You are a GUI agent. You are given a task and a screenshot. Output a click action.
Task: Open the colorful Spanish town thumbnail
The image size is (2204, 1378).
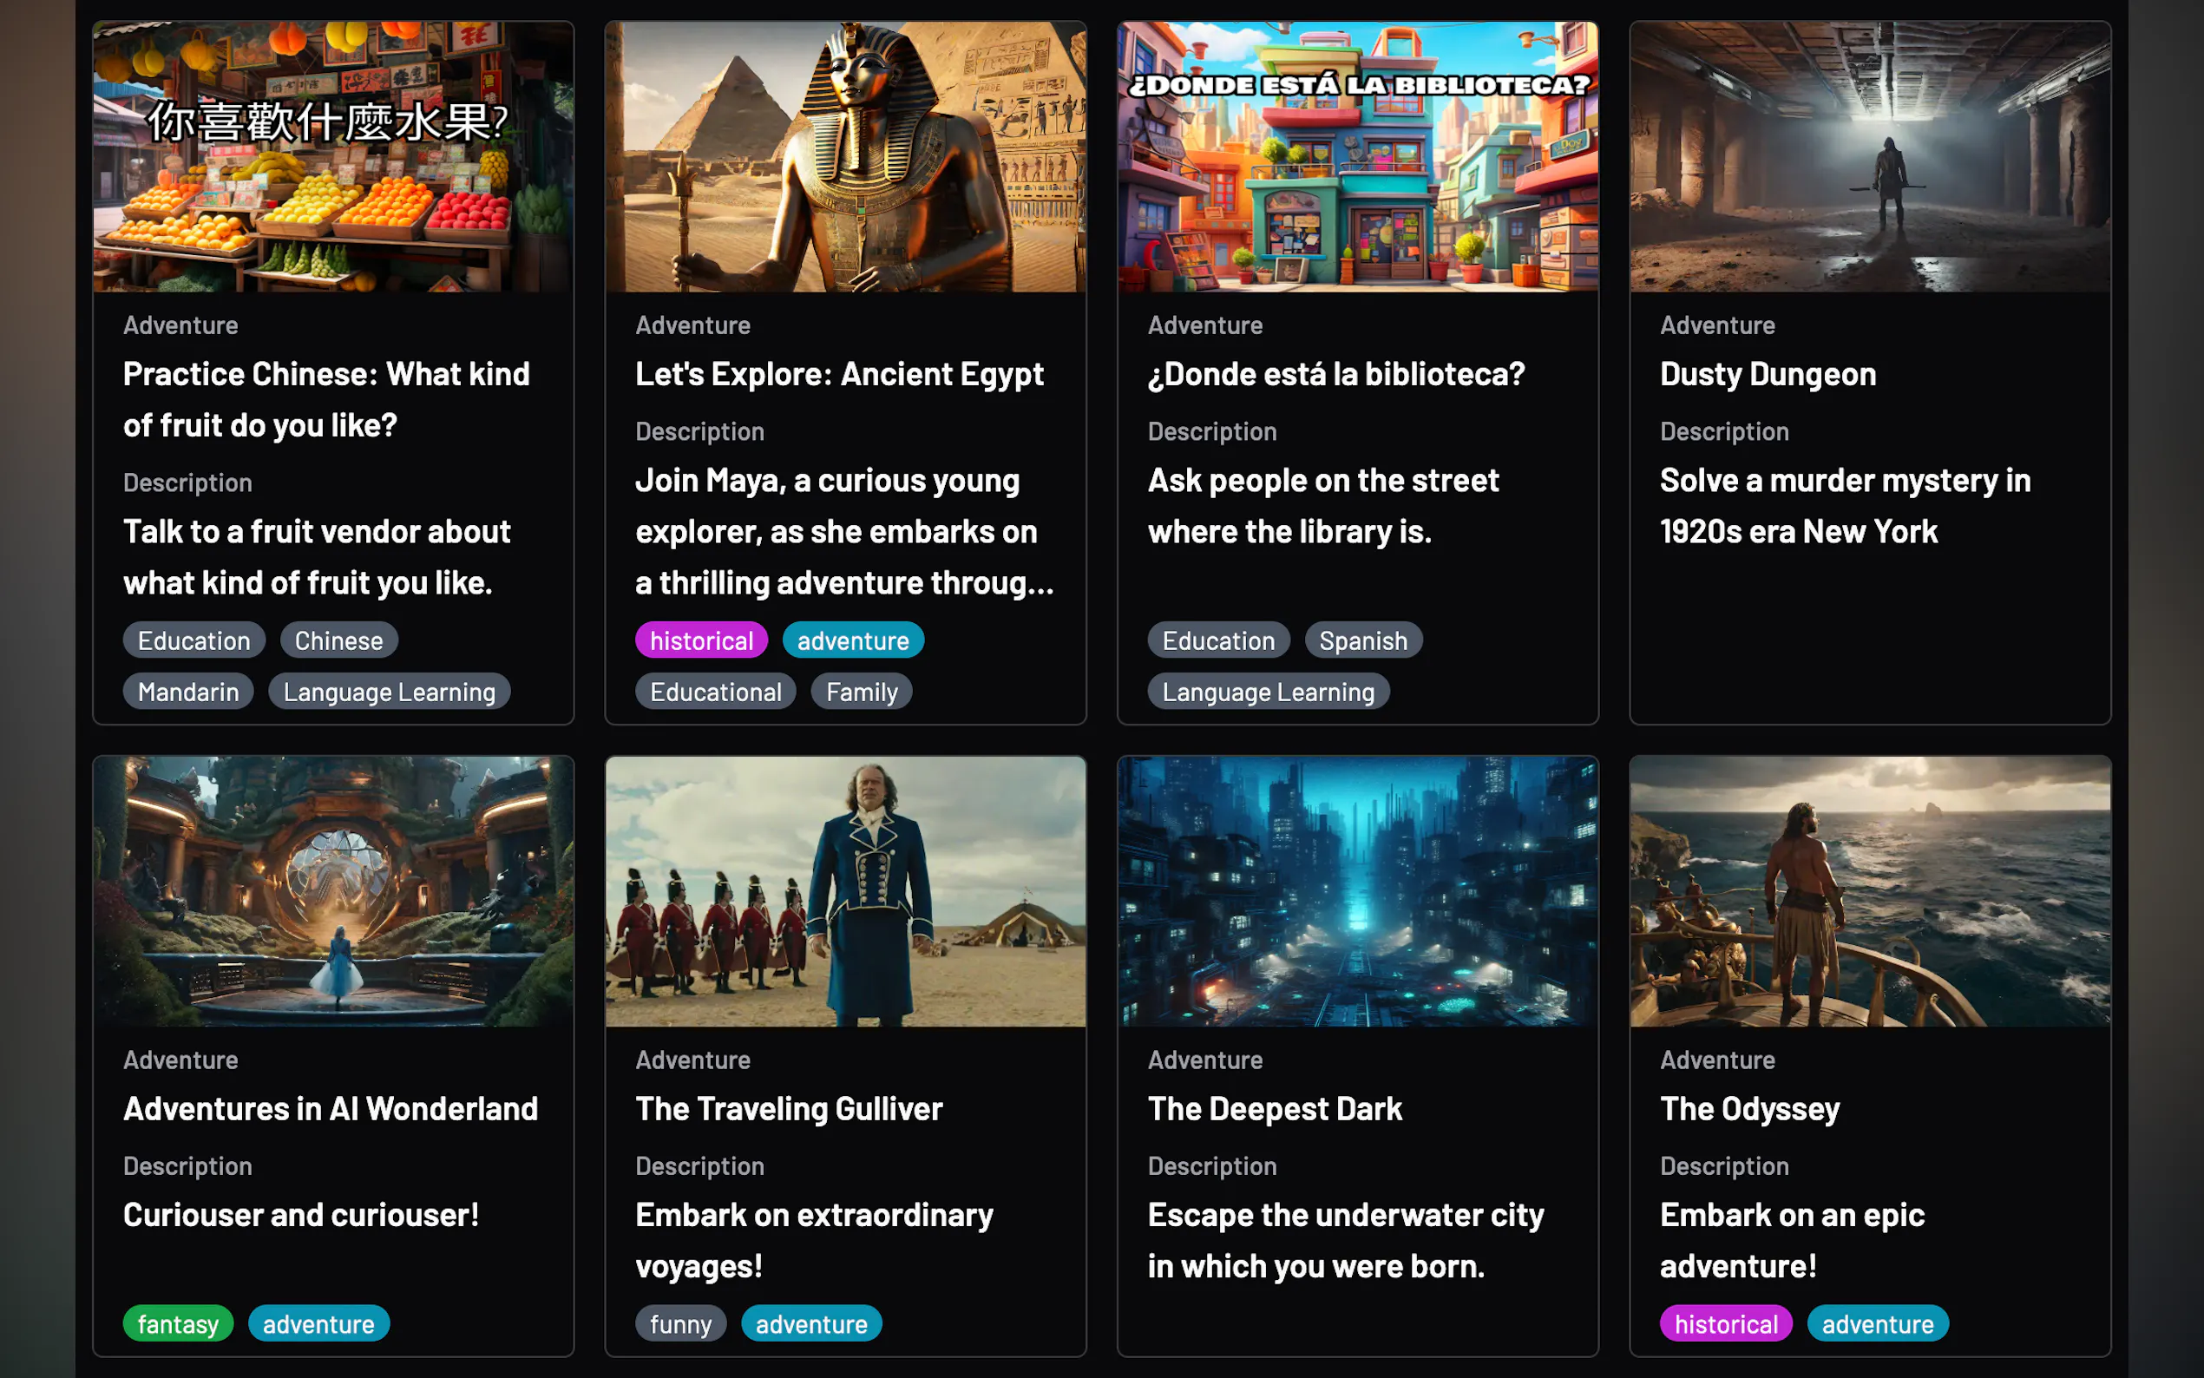click(x=1358, y=157)
